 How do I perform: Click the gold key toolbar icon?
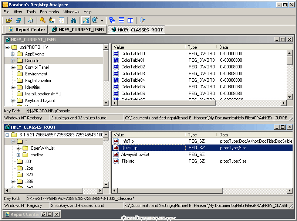[43, 20]
